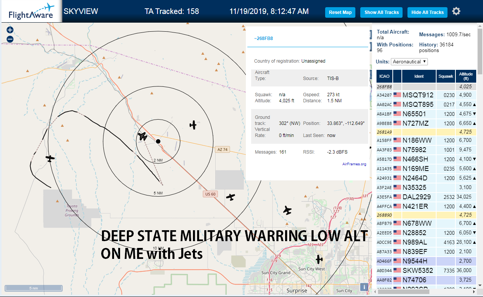The height and width of the screenshot is (297, 483).
Task: Select the MSQT912 row ident
Action: pos(418,95)
